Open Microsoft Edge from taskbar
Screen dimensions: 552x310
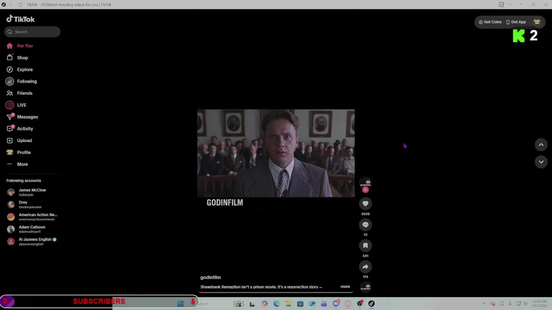click(x=276, y=304)
